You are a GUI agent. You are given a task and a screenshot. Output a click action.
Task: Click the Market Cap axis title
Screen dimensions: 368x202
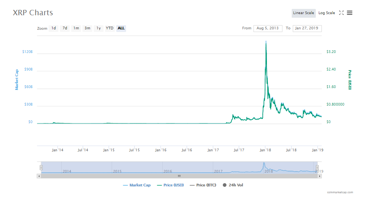coord(17,80)
